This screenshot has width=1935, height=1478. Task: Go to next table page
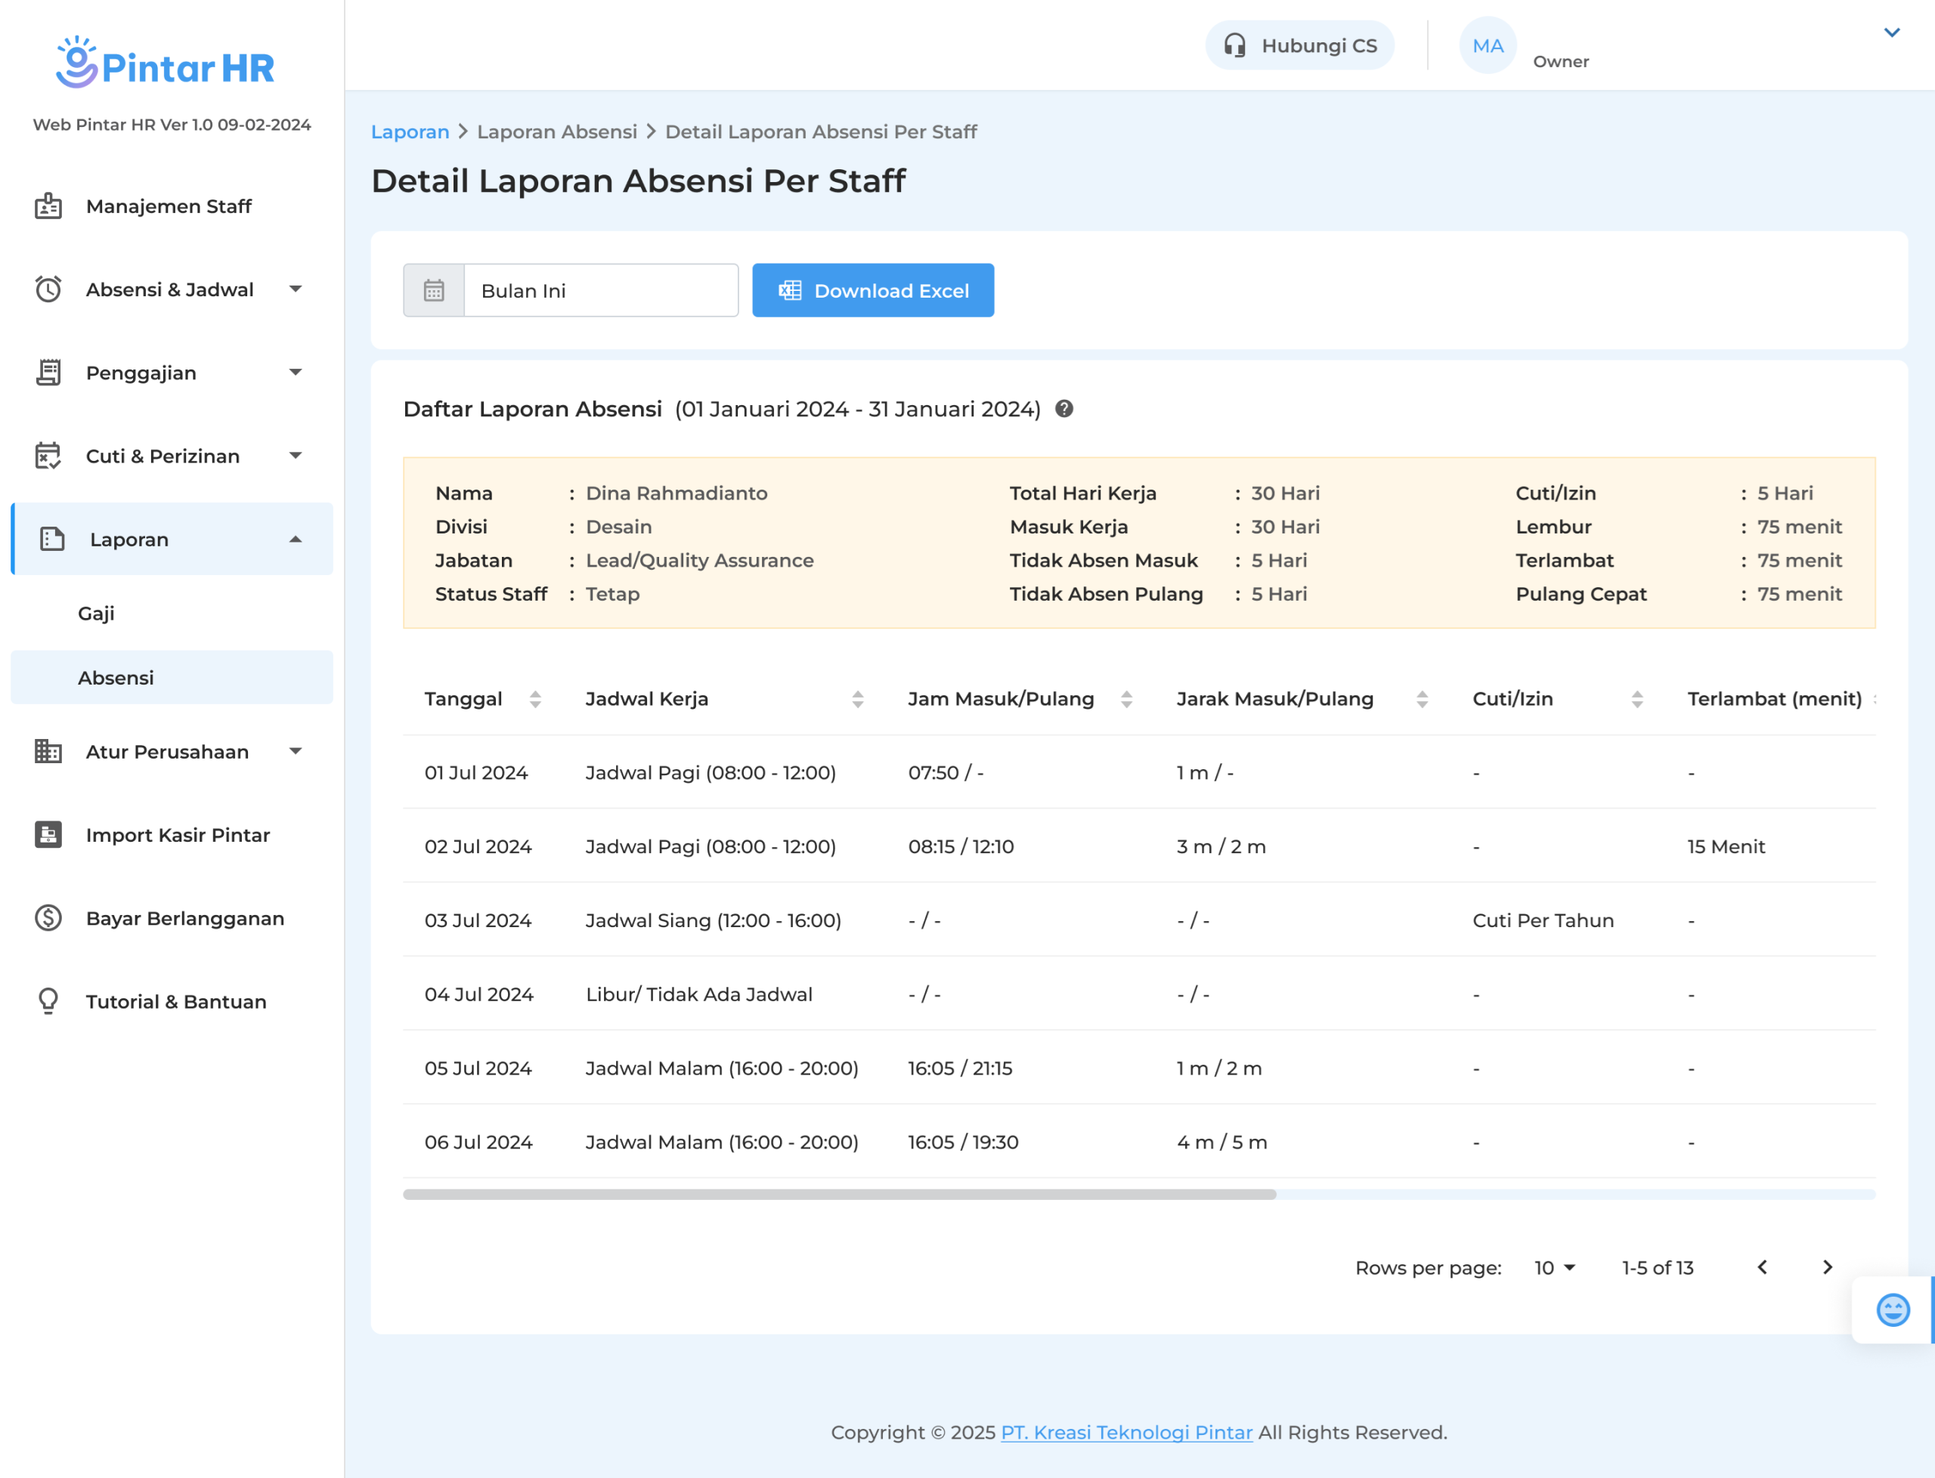1828,1267
